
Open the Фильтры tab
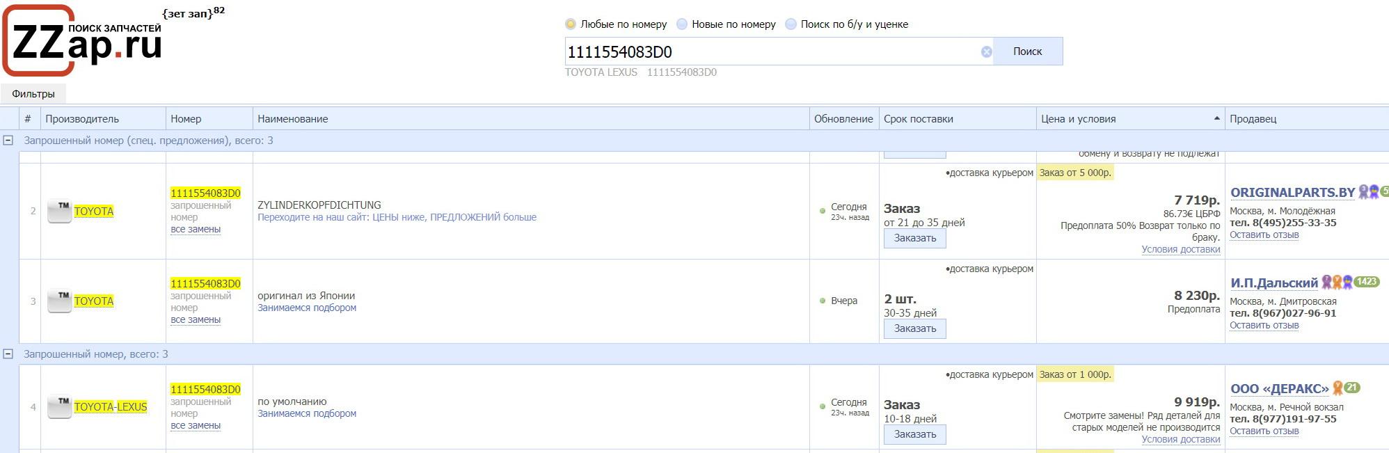coord(33,94)
